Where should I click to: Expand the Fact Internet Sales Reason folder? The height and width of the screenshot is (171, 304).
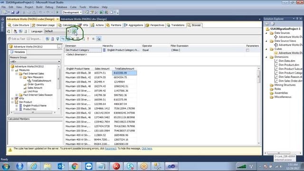point(17,95)
